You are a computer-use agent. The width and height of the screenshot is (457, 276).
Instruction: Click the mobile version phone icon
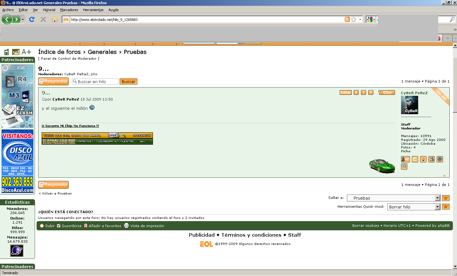click(6, 52)
